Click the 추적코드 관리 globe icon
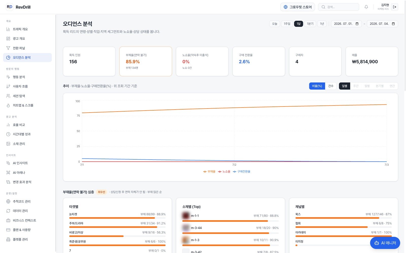The image size is (406, 253). pos(8,201)
